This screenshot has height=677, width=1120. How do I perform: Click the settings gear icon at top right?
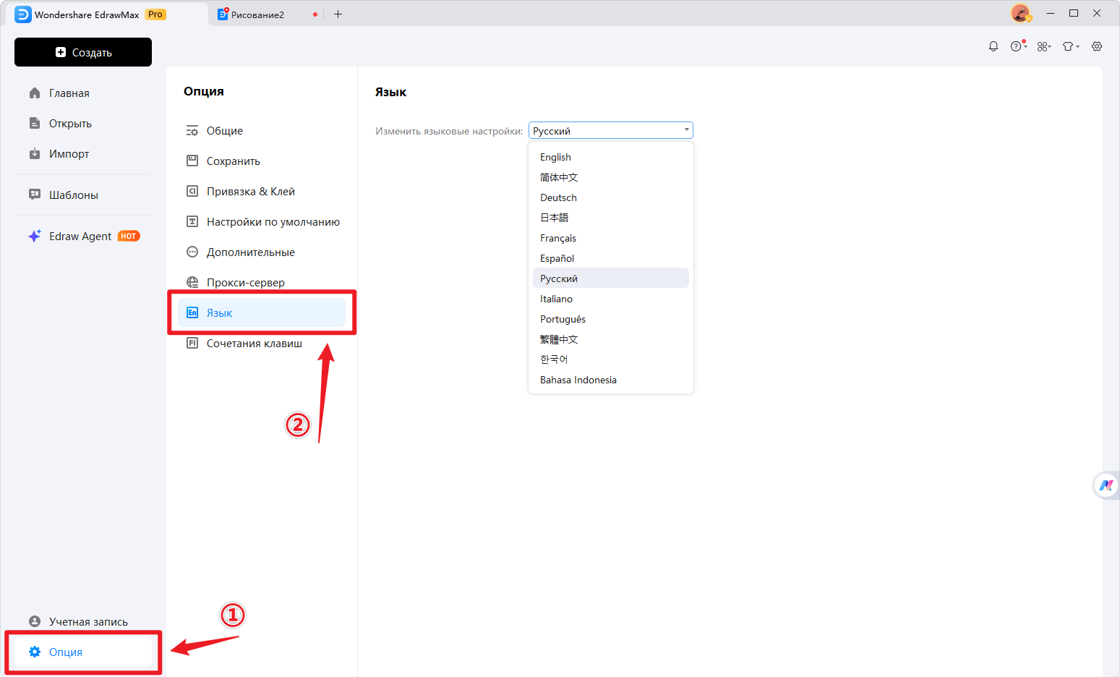coord(1097,46)
